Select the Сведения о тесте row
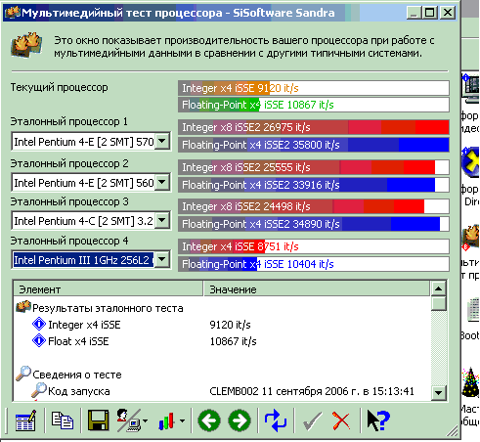This screenshot has width=480, height=442. [x=222, y=375]
